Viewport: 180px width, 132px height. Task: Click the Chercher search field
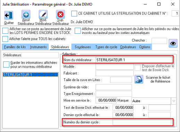159,41
